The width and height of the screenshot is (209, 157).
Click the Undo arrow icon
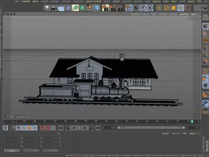(204, 8)
